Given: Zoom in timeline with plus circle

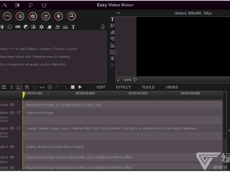Looking at the screenshot, I should coord(50,87).
